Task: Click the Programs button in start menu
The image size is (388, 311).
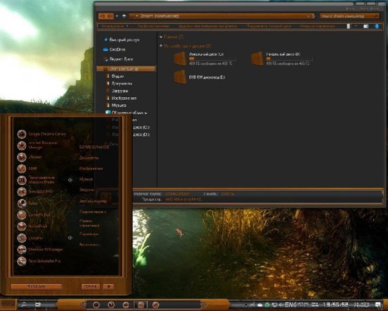Action: point(36,286)
